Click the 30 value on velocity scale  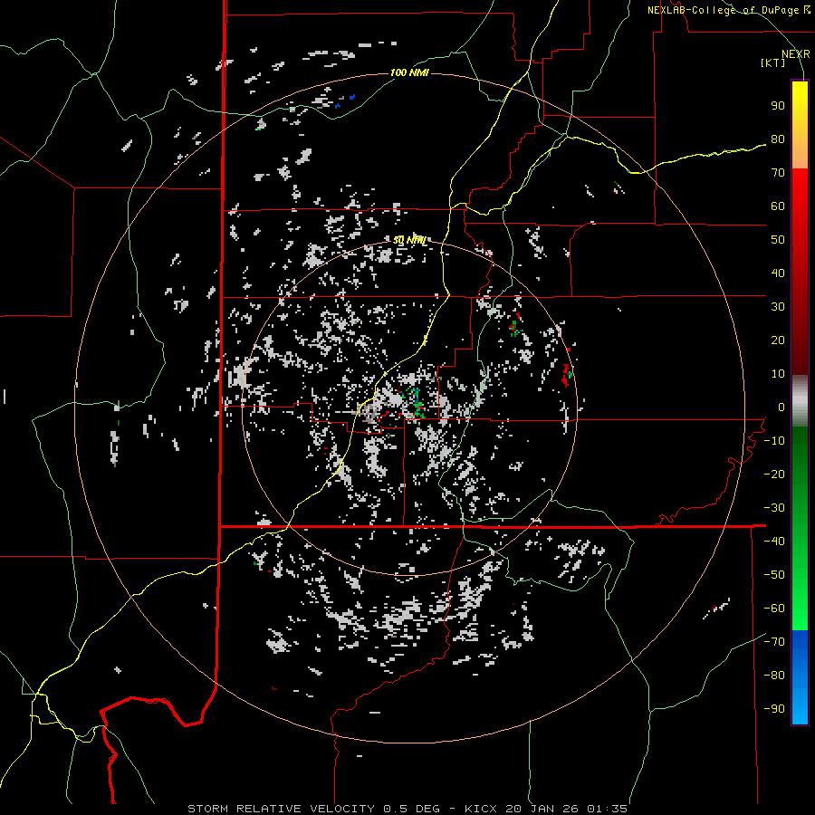click(778, 307)
